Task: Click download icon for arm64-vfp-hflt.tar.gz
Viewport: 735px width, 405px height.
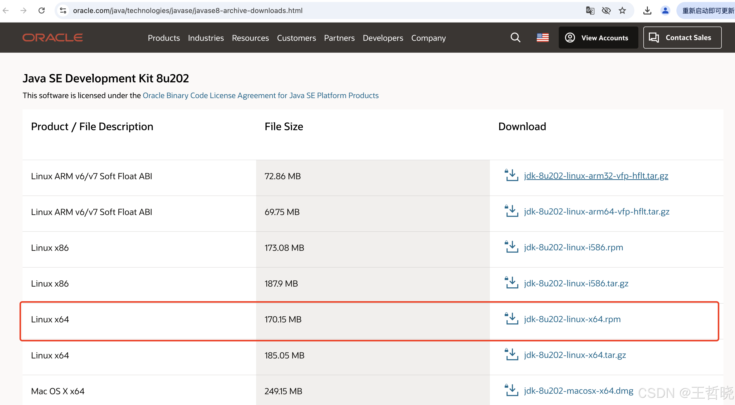Action: [x=512, y=211]
